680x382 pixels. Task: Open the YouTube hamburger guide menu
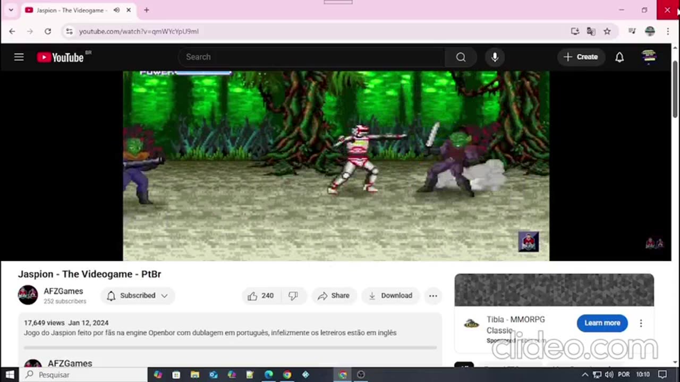[x=19, y=57]
